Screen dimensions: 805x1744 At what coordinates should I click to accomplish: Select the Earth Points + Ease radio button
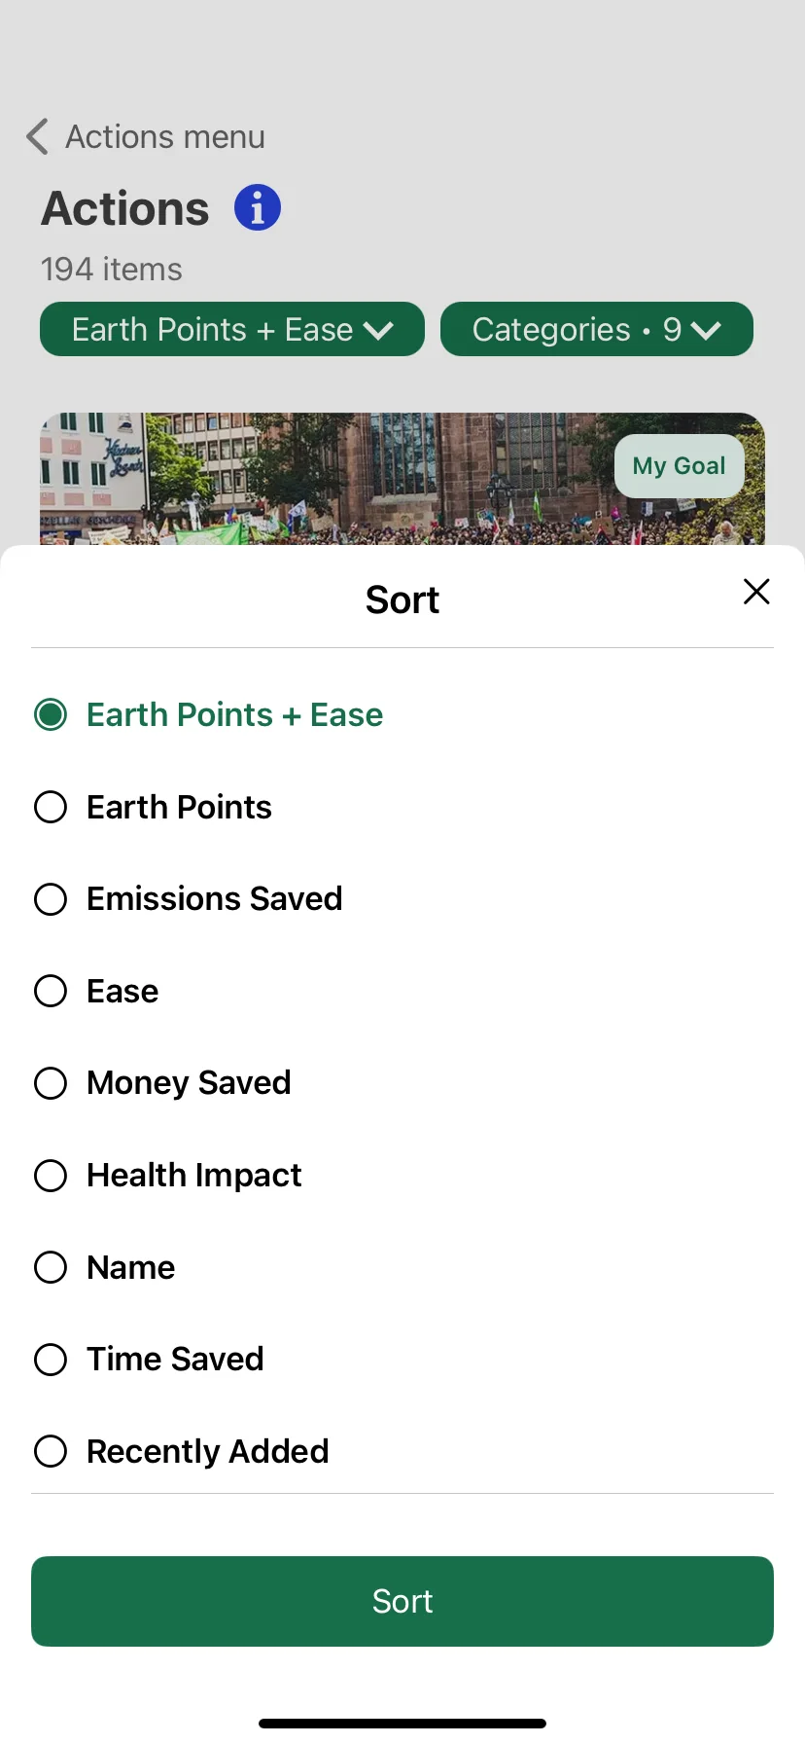point(51,715)
